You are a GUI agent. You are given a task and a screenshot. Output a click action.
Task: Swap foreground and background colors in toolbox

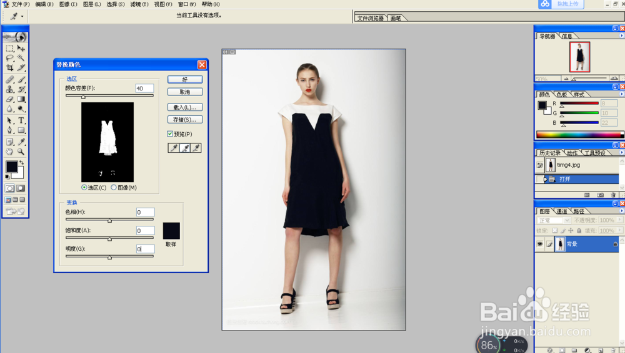tap(21, 162)
